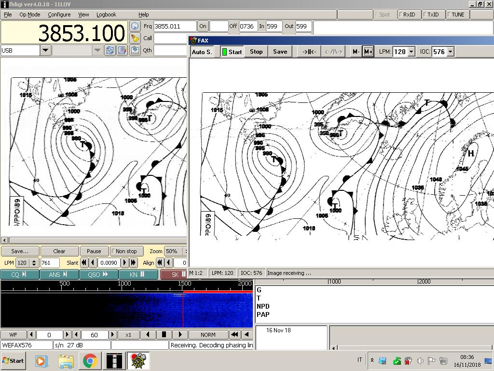Click waterfall scroll right arrow
The height and width of the screenshot is (371, 494).
click(x=180, y=334)
